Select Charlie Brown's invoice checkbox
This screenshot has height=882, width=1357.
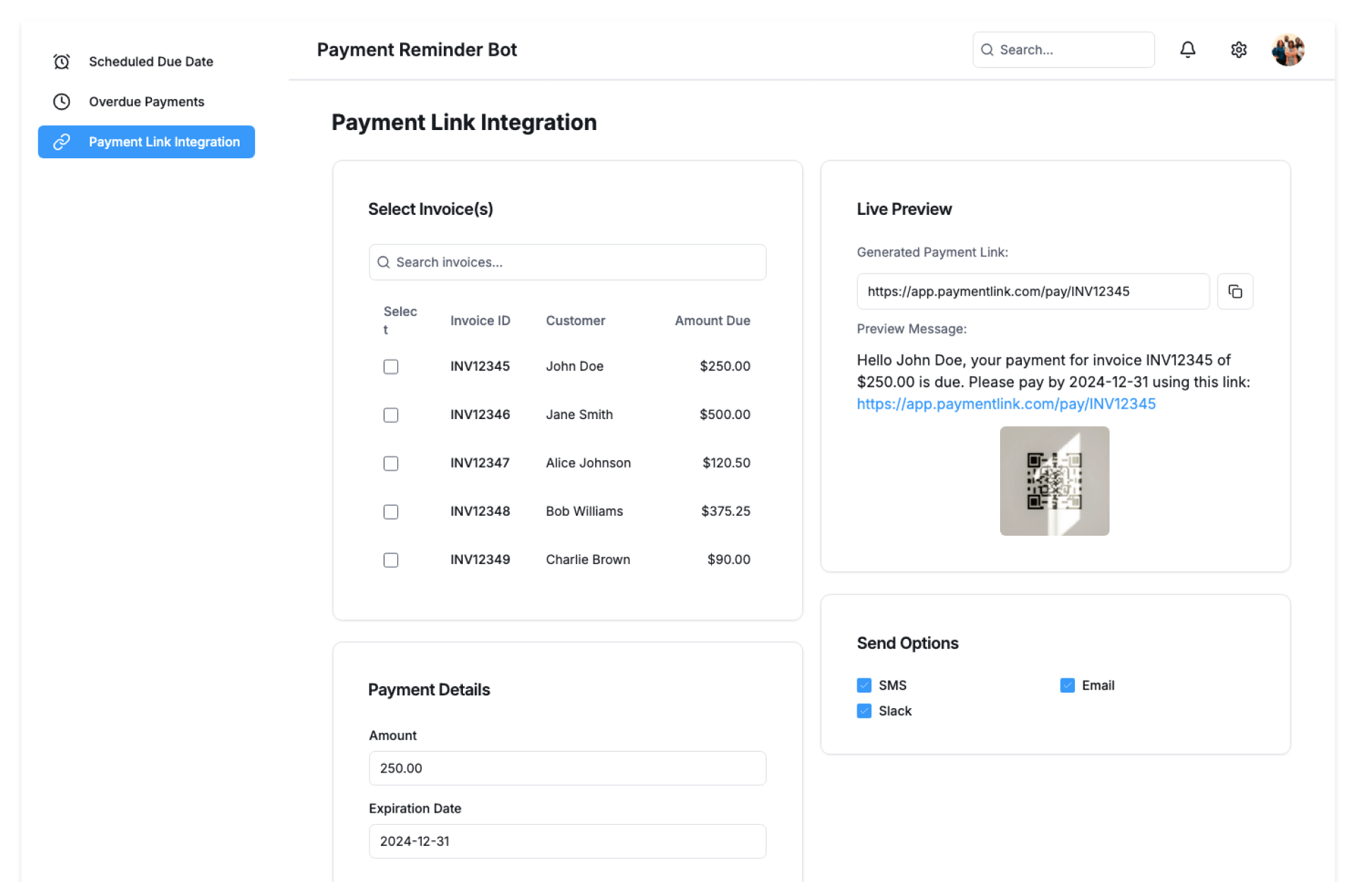click(x=391, y=560)
